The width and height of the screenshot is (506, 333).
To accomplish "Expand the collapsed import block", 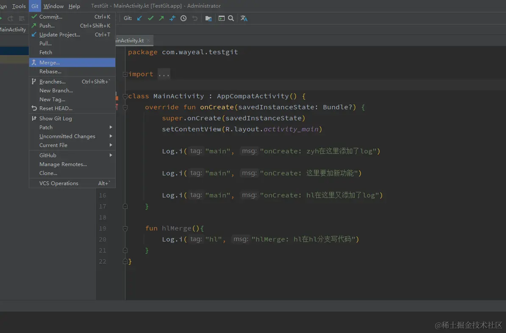I will [125, 74].
